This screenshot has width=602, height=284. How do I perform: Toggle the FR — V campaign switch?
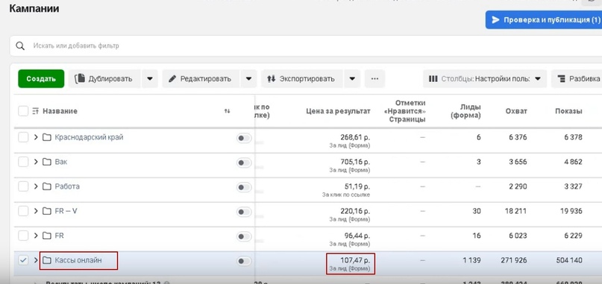[244, 212]
